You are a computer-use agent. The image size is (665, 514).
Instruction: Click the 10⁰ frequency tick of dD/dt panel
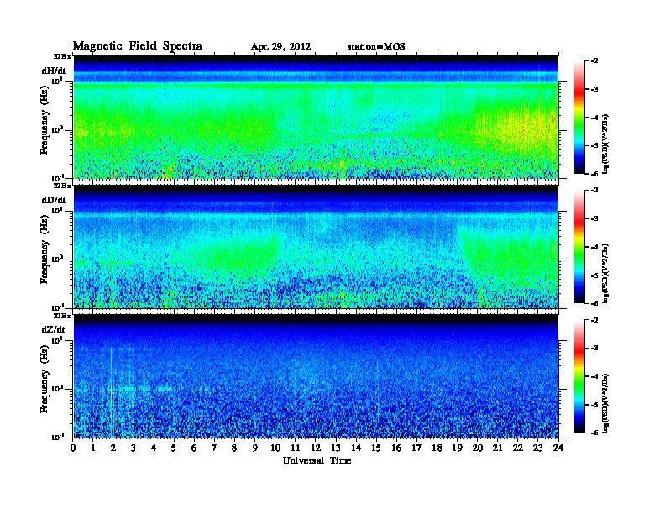tap(57, 260)
